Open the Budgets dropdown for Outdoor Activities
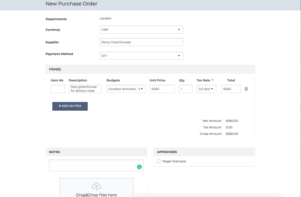 click(x=126, y=89)
